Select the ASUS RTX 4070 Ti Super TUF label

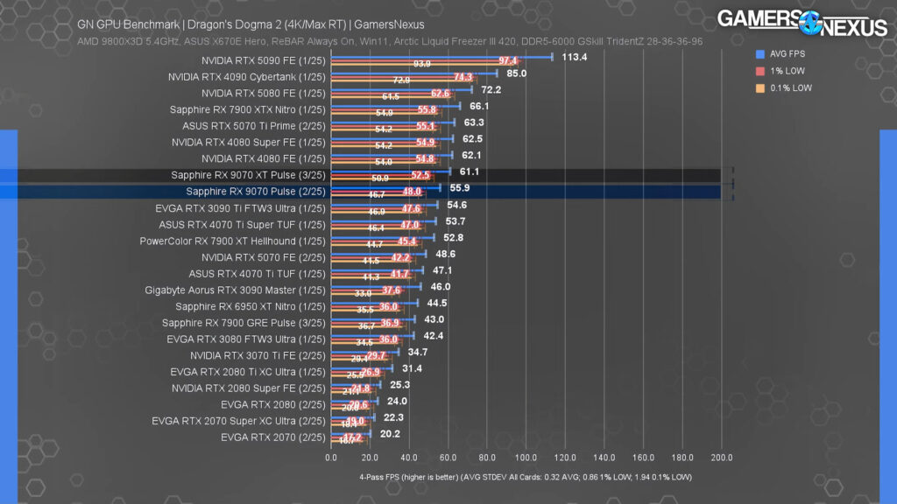[242, 225]
